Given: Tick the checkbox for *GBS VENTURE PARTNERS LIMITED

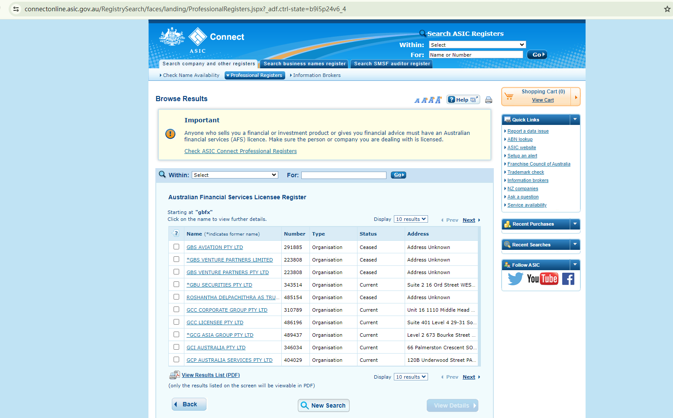Looking at the screenshot, I should (x=176, y=259).
